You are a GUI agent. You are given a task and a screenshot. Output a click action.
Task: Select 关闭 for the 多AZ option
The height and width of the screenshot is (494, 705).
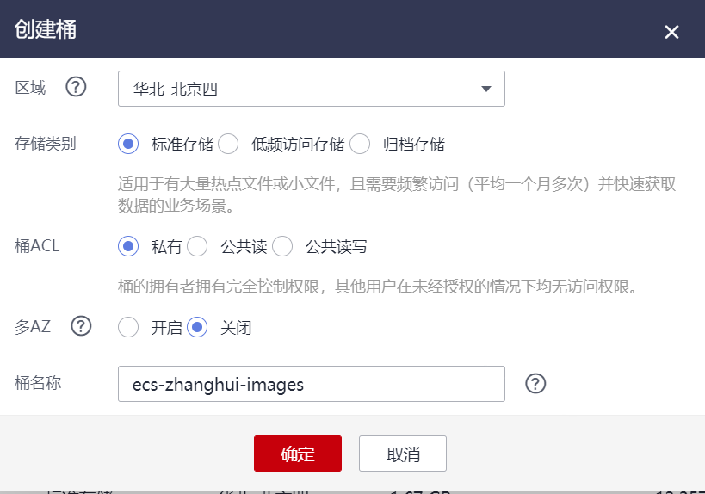(x=197, y=327)
